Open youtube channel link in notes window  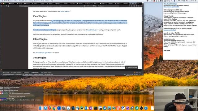click(x=170, y=30)
